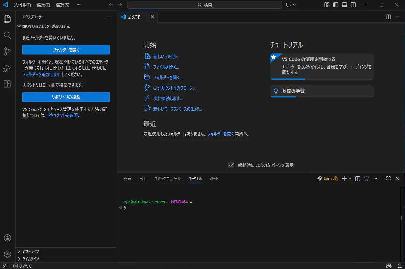Toggle secondary side bar visibility

353,5
